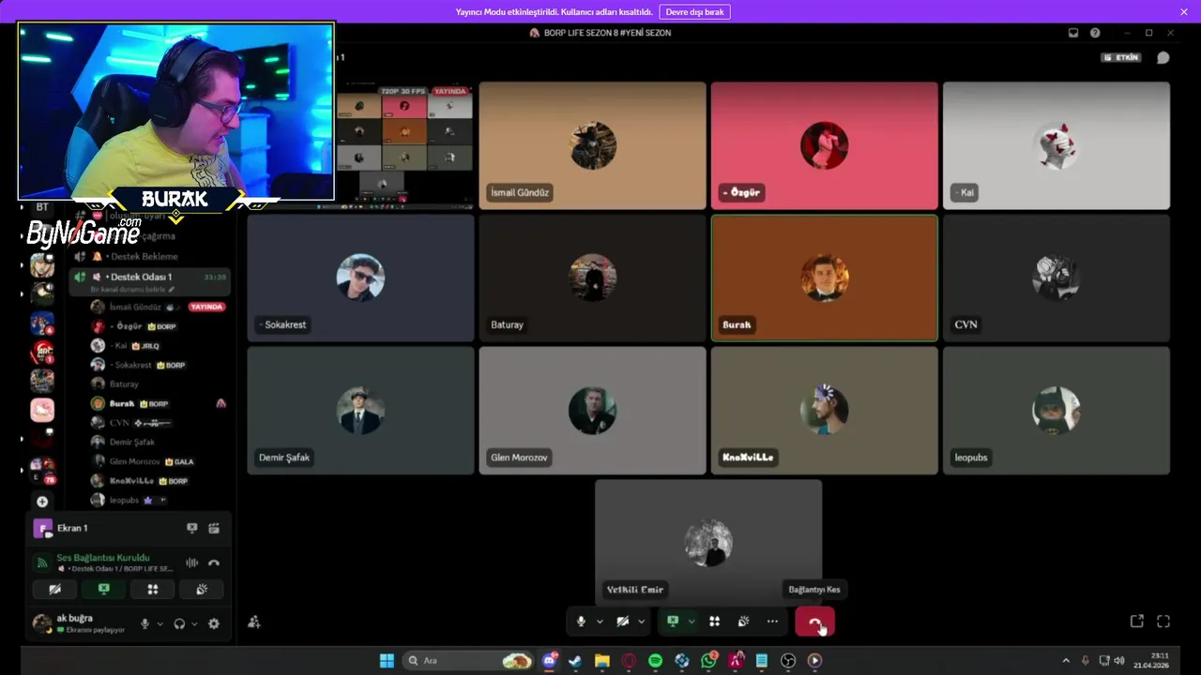Open sidebar activities four-squares icon

pos(153,589)
